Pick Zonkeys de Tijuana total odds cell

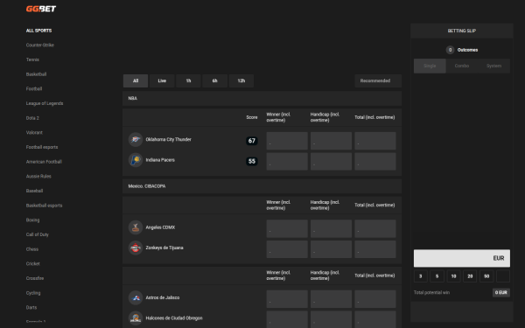click(375, 249)
